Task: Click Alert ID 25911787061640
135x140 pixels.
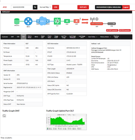Action: [x=97, y=52]
